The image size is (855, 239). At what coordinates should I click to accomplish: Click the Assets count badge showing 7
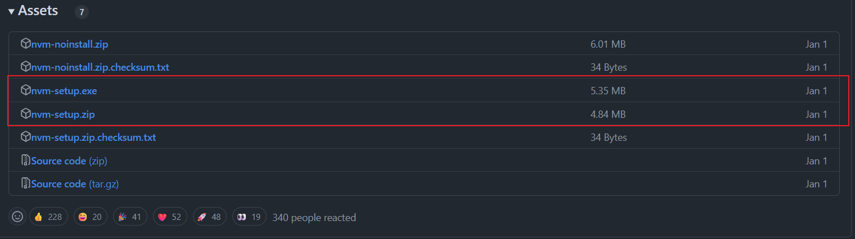(82, 12)
